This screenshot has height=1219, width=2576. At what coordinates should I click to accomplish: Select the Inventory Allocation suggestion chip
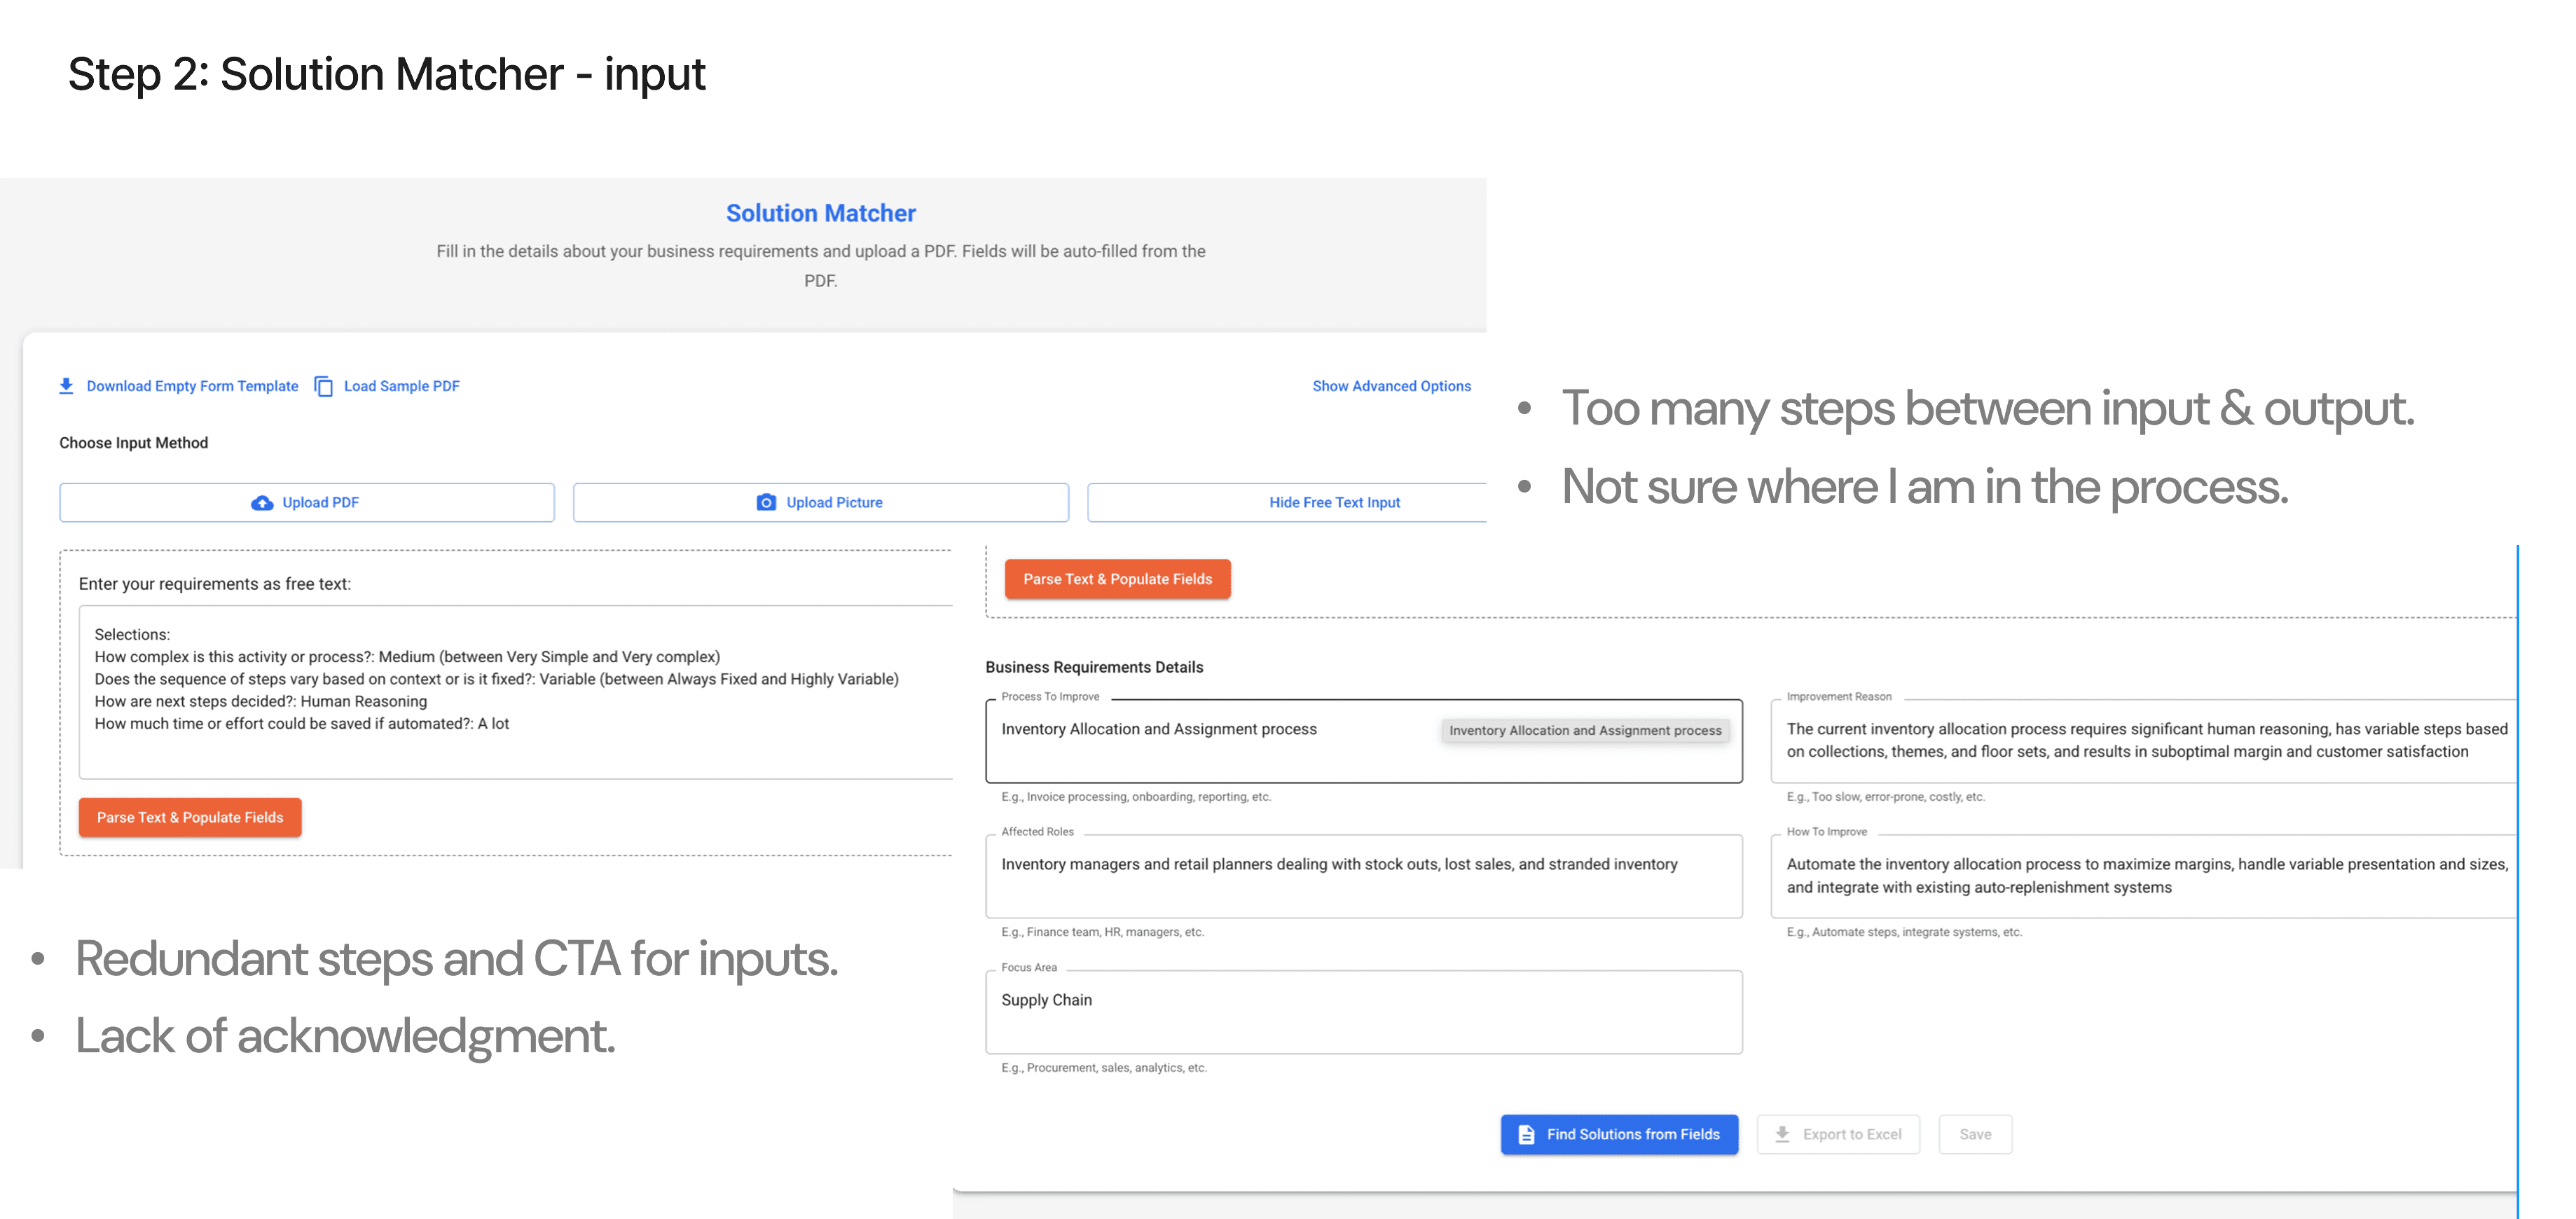(x=1585, y=731)
